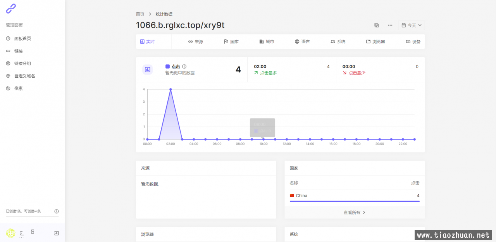Open 链接 in the sidebar
This screenshot has height=242, width=496.
(x=14, y=51)
